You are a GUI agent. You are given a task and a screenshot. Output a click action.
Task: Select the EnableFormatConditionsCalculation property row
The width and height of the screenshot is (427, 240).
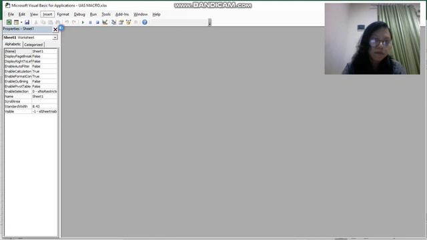31,77
